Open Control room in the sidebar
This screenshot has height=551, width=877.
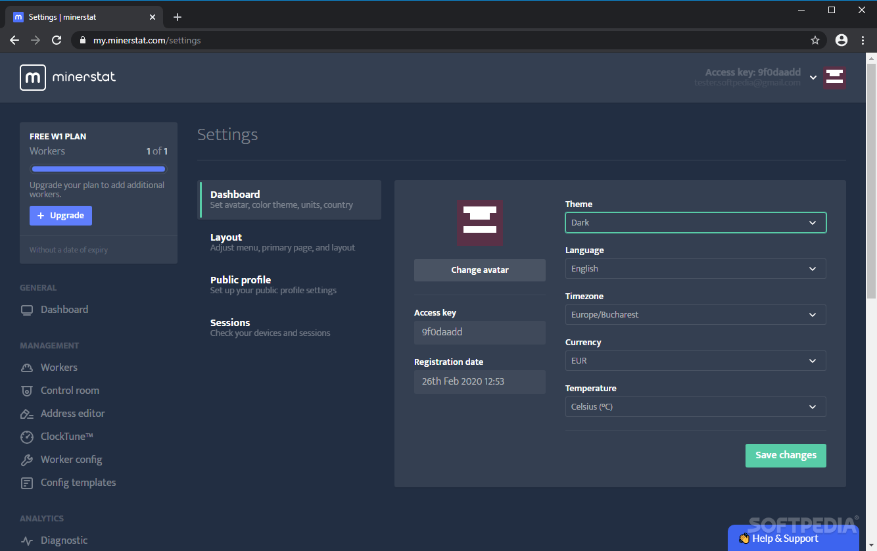tap(70, 391)
